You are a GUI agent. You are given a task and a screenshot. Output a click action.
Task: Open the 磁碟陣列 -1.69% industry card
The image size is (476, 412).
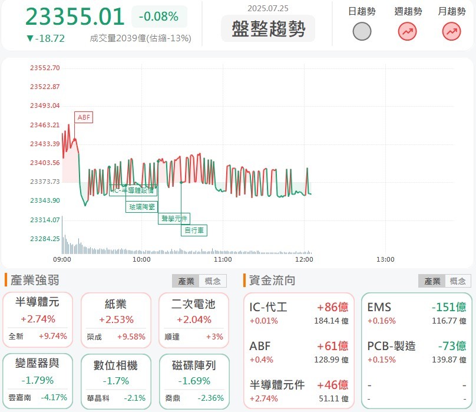194,381
